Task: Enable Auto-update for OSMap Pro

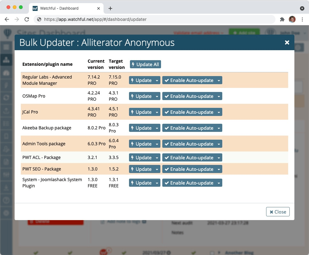Action: [x=189, y=96]
